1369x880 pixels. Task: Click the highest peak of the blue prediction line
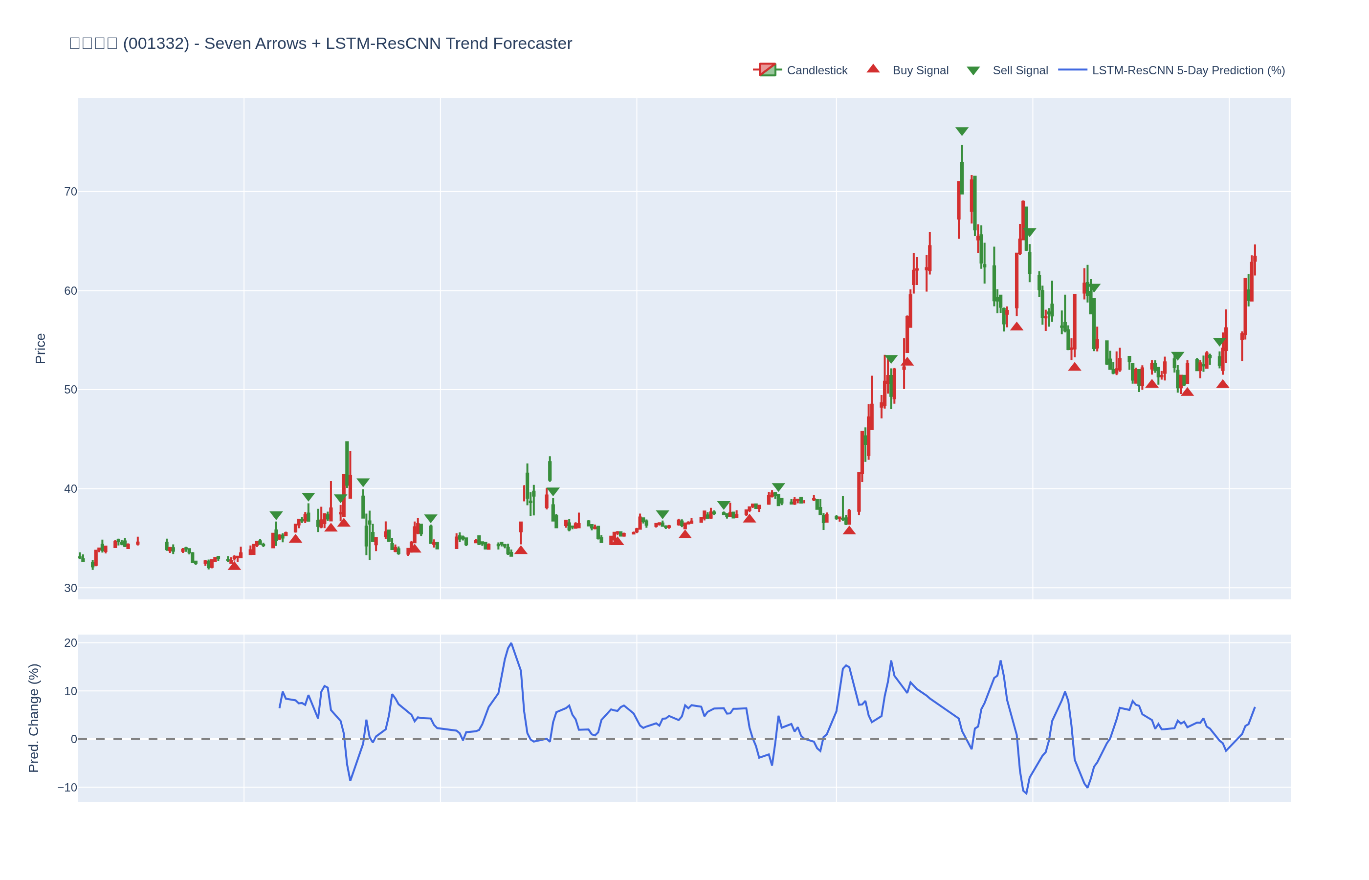511,644
